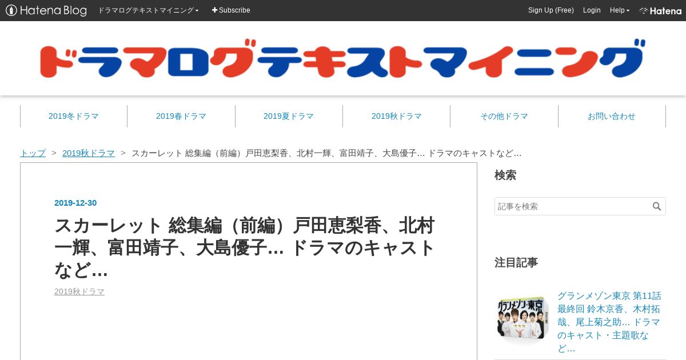Image resolution: width=686 pixels, height=360 pixels.
Task: Click Sign Up (Free)
Action: pos(551,10)
